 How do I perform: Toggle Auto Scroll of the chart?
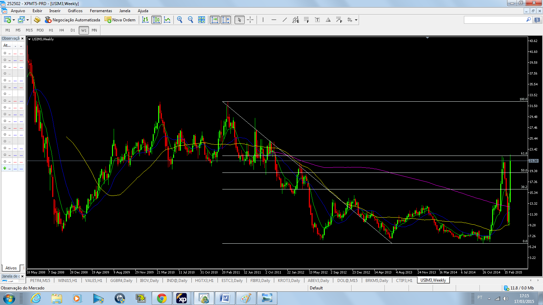[x=215, y=20]
